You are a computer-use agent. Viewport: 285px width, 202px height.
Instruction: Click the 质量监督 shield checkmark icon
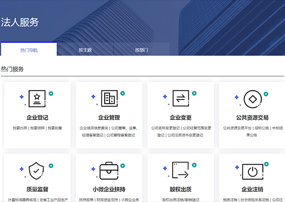(x=36, y=171)
